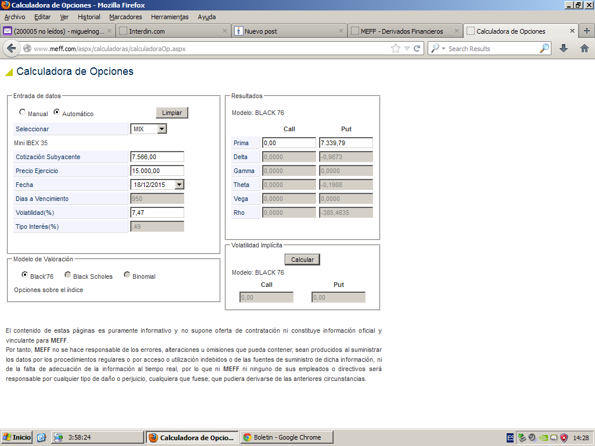This screenshot has width=595, height=446.
Task: Close the Interdin.com tab
Action: click(225, 31)
